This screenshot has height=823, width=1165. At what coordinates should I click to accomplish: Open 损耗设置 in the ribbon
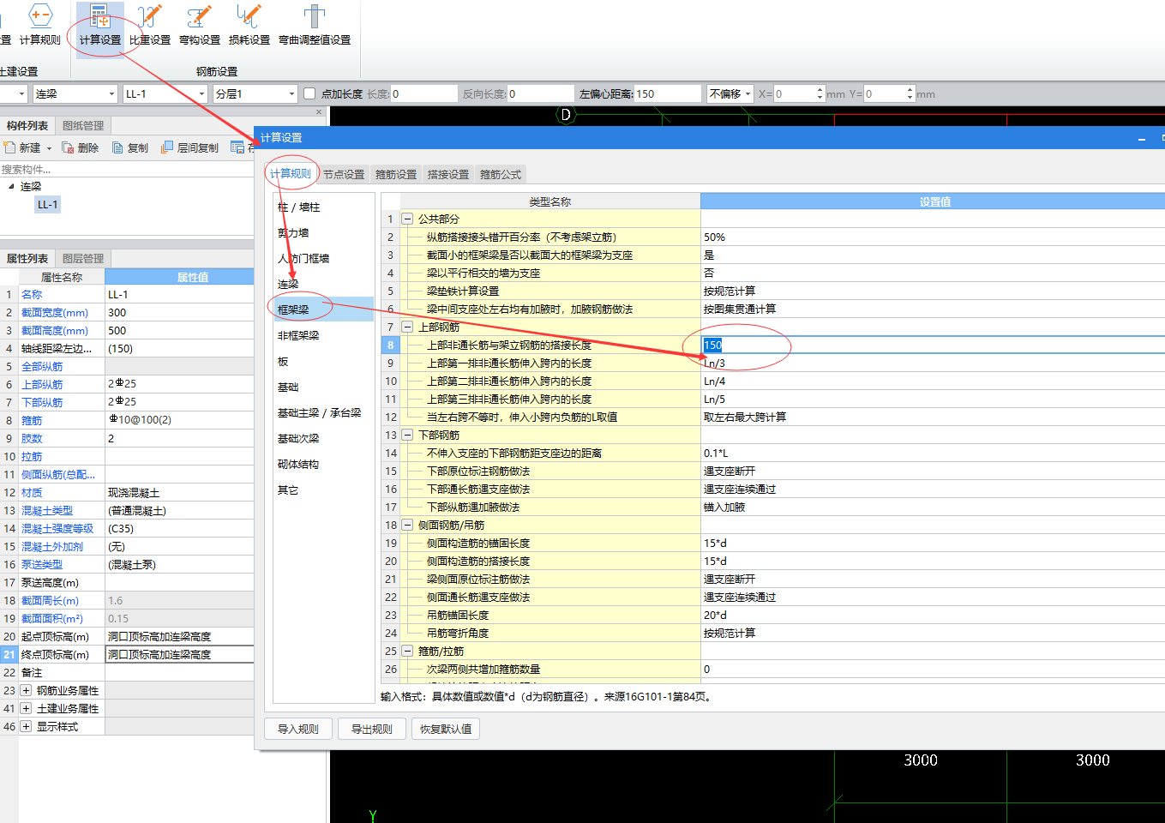(x=249, y=25)
